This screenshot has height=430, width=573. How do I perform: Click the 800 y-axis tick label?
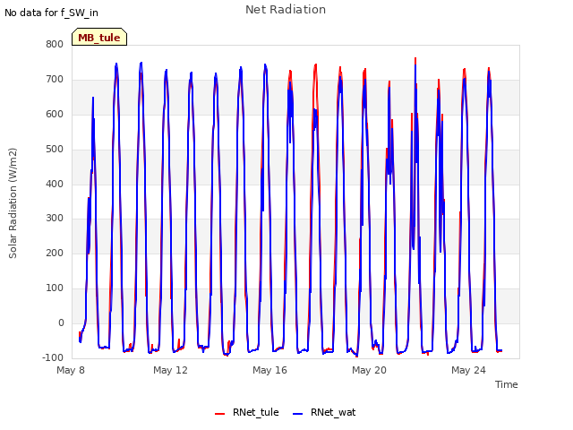[x=55, y=44]
